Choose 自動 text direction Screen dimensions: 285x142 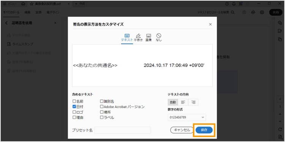(x=173, y=102)
